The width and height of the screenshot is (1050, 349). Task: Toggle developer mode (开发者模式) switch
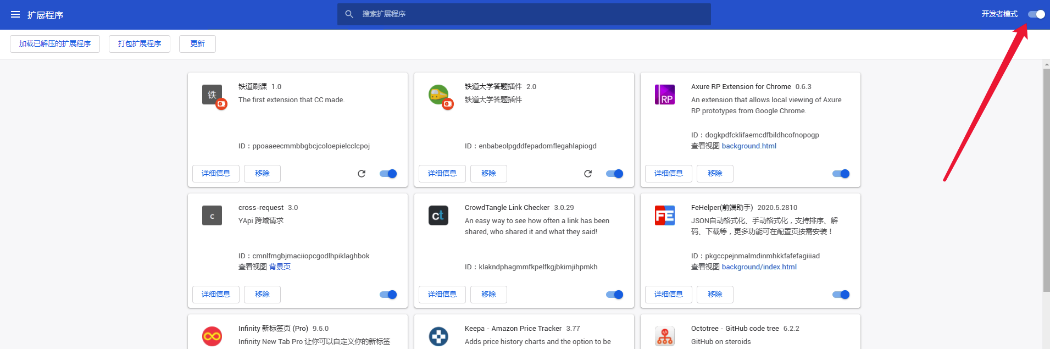[1036, 14]
